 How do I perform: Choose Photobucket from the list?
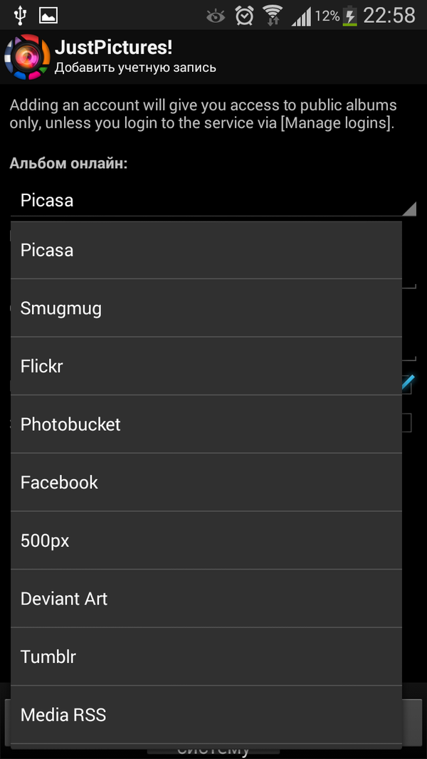click(206, 424)
